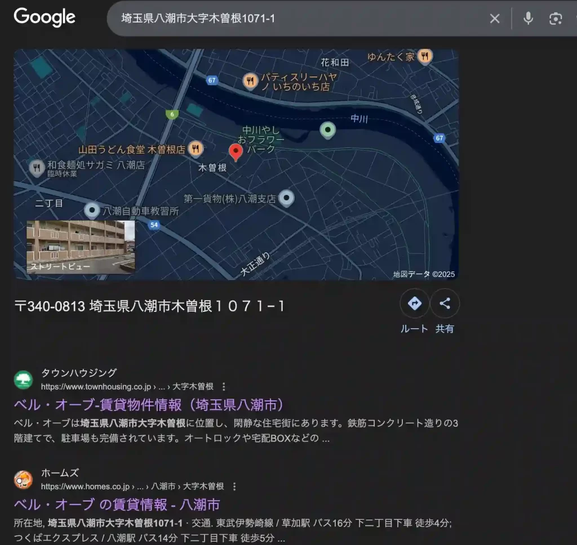Clear the search query with the X
Screen dimensions: 577x545
[x=494, y=18]
